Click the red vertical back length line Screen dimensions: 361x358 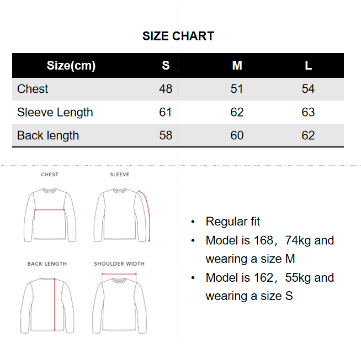(55, 304)
